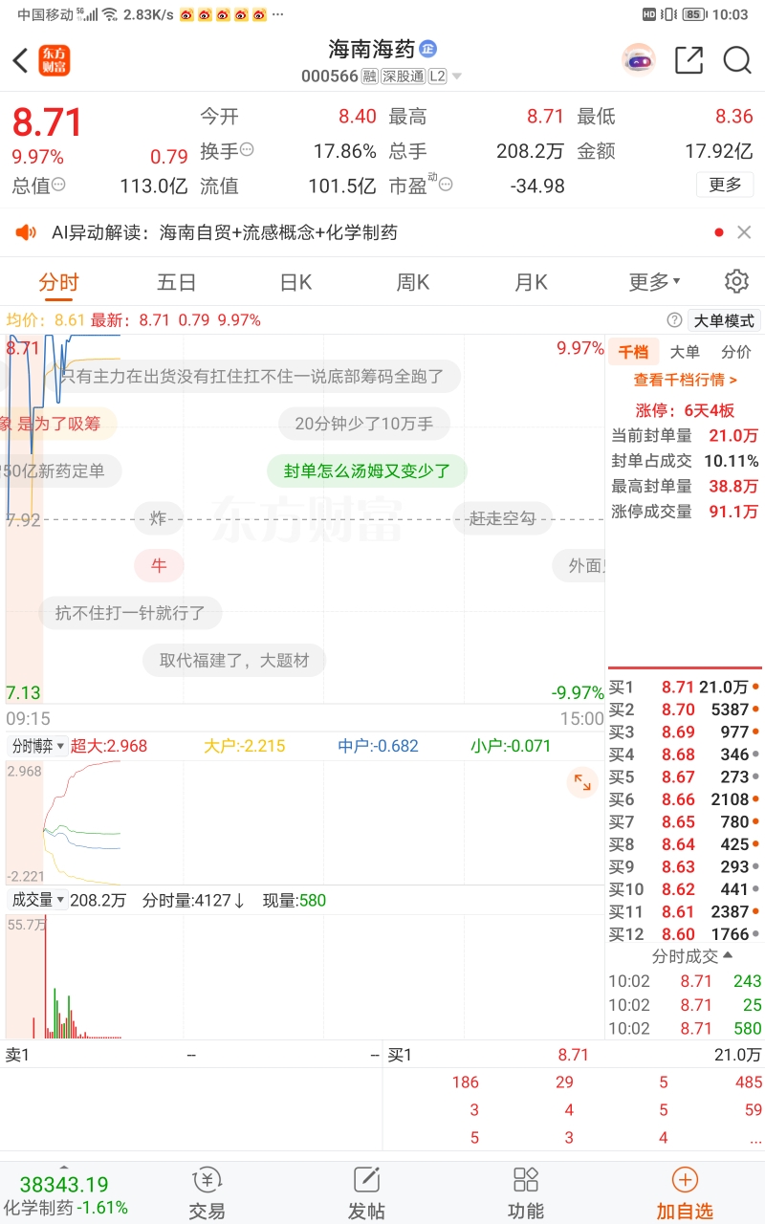Open the 分时博弈 indicator dropdown
This screenshot has width=765, height=1224.
(38, 746)
